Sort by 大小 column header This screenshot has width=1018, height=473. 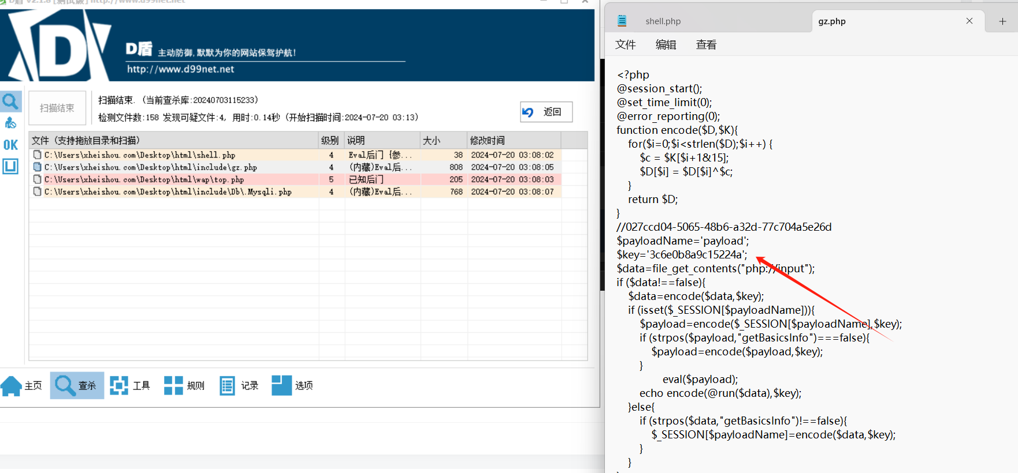tap(443, 140)
